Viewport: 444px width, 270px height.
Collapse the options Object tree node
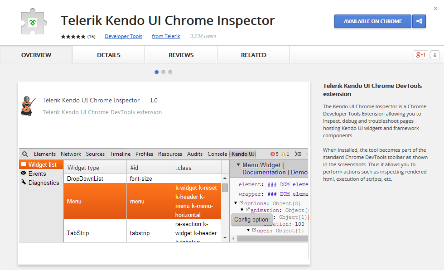(x=236, y=203)
